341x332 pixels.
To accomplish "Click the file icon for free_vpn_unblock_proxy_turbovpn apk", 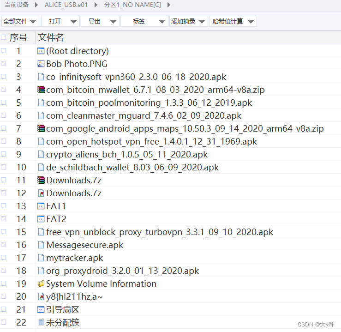I will click(41, 232).
